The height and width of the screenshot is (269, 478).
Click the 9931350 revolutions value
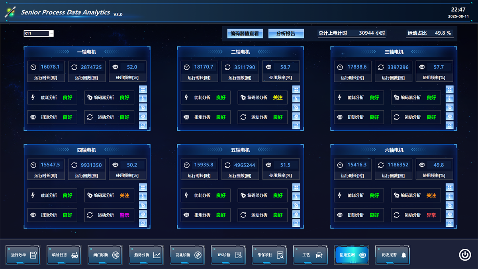tap(91, 165)
